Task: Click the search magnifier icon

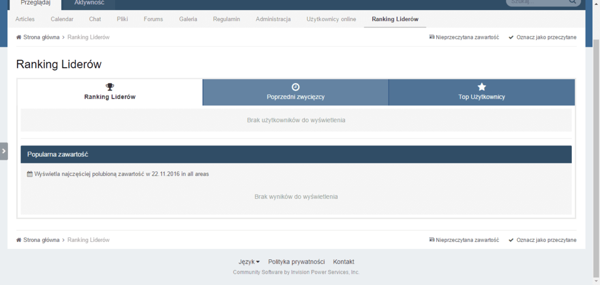Action: click(x=572, y=2)
